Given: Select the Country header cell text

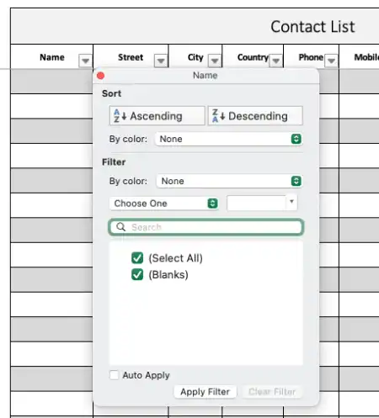Looking at the screenshot, I should [x=253, y=57].
